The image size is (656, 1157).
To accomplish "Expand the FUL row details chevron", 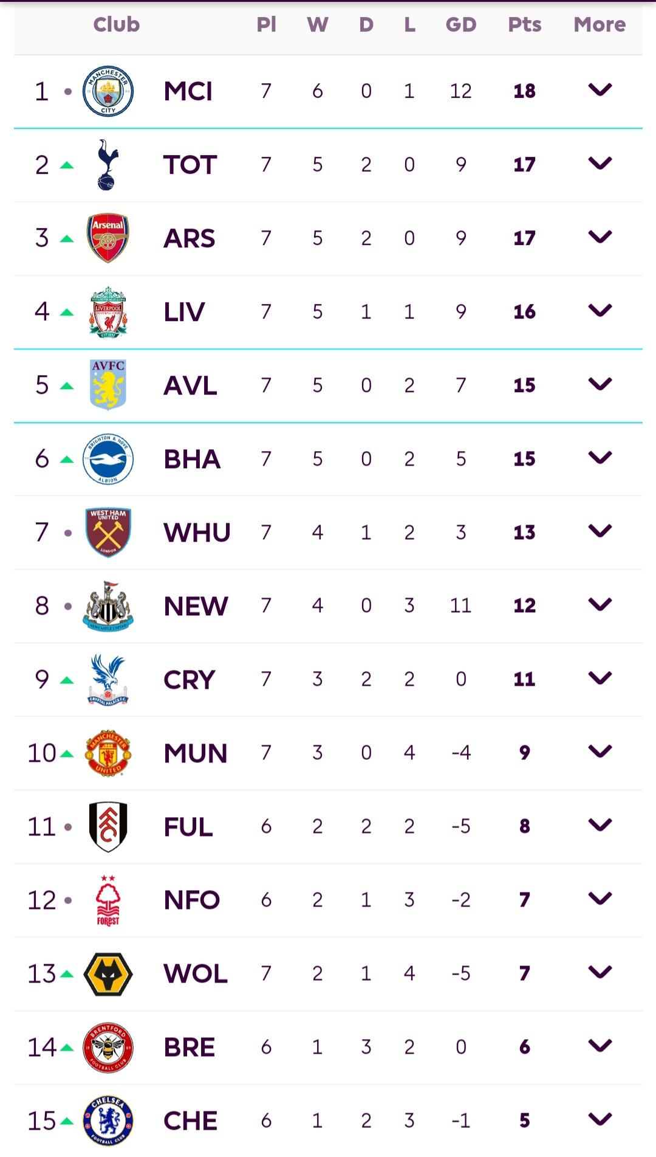I will [x=600, y=826].
